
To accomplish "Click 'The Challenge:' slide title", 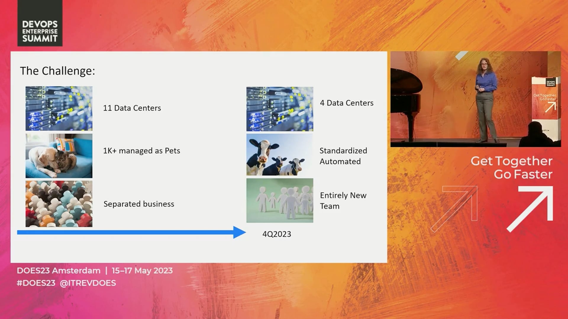I will [57, 71].
